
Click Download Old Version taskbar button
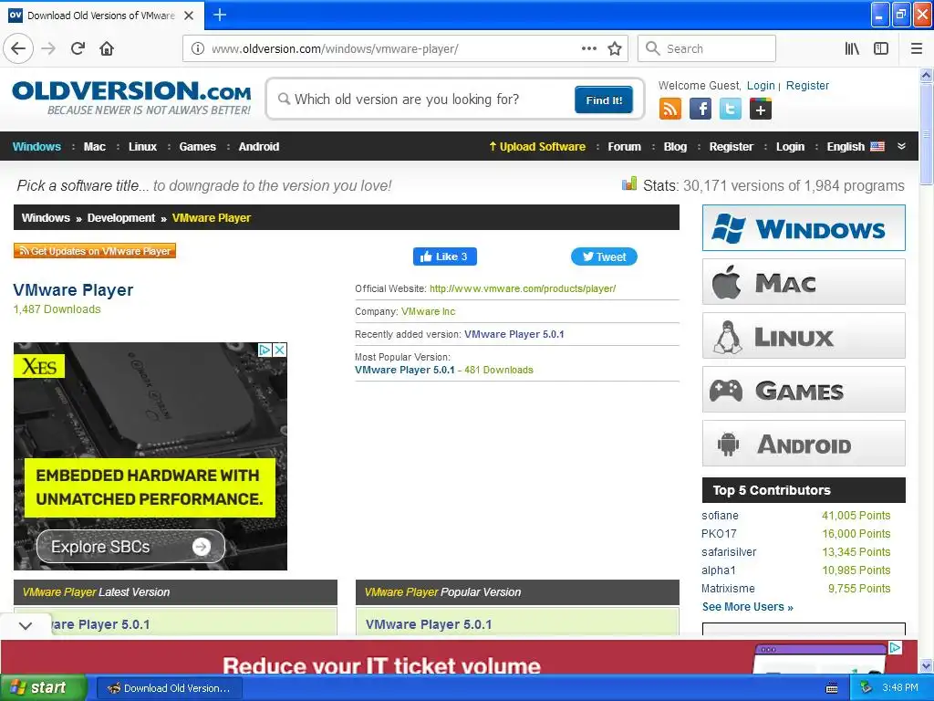169,688
